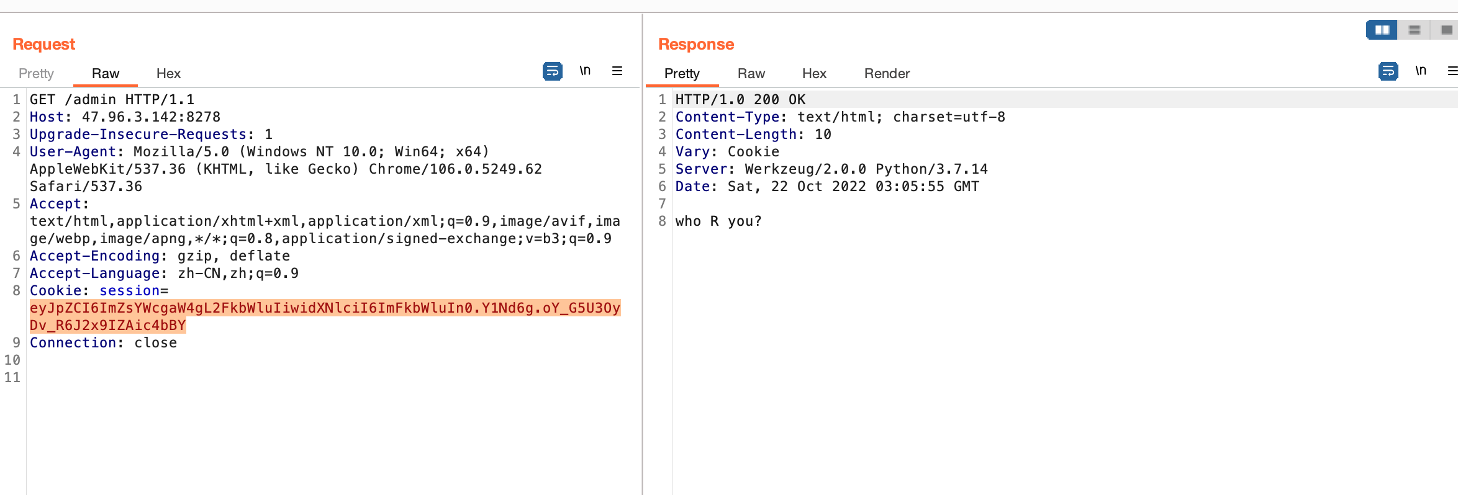Click the 'who R you?' response body
Image resolution: width=1458 pixels, height=495 pixels.
tap(718, 221)
